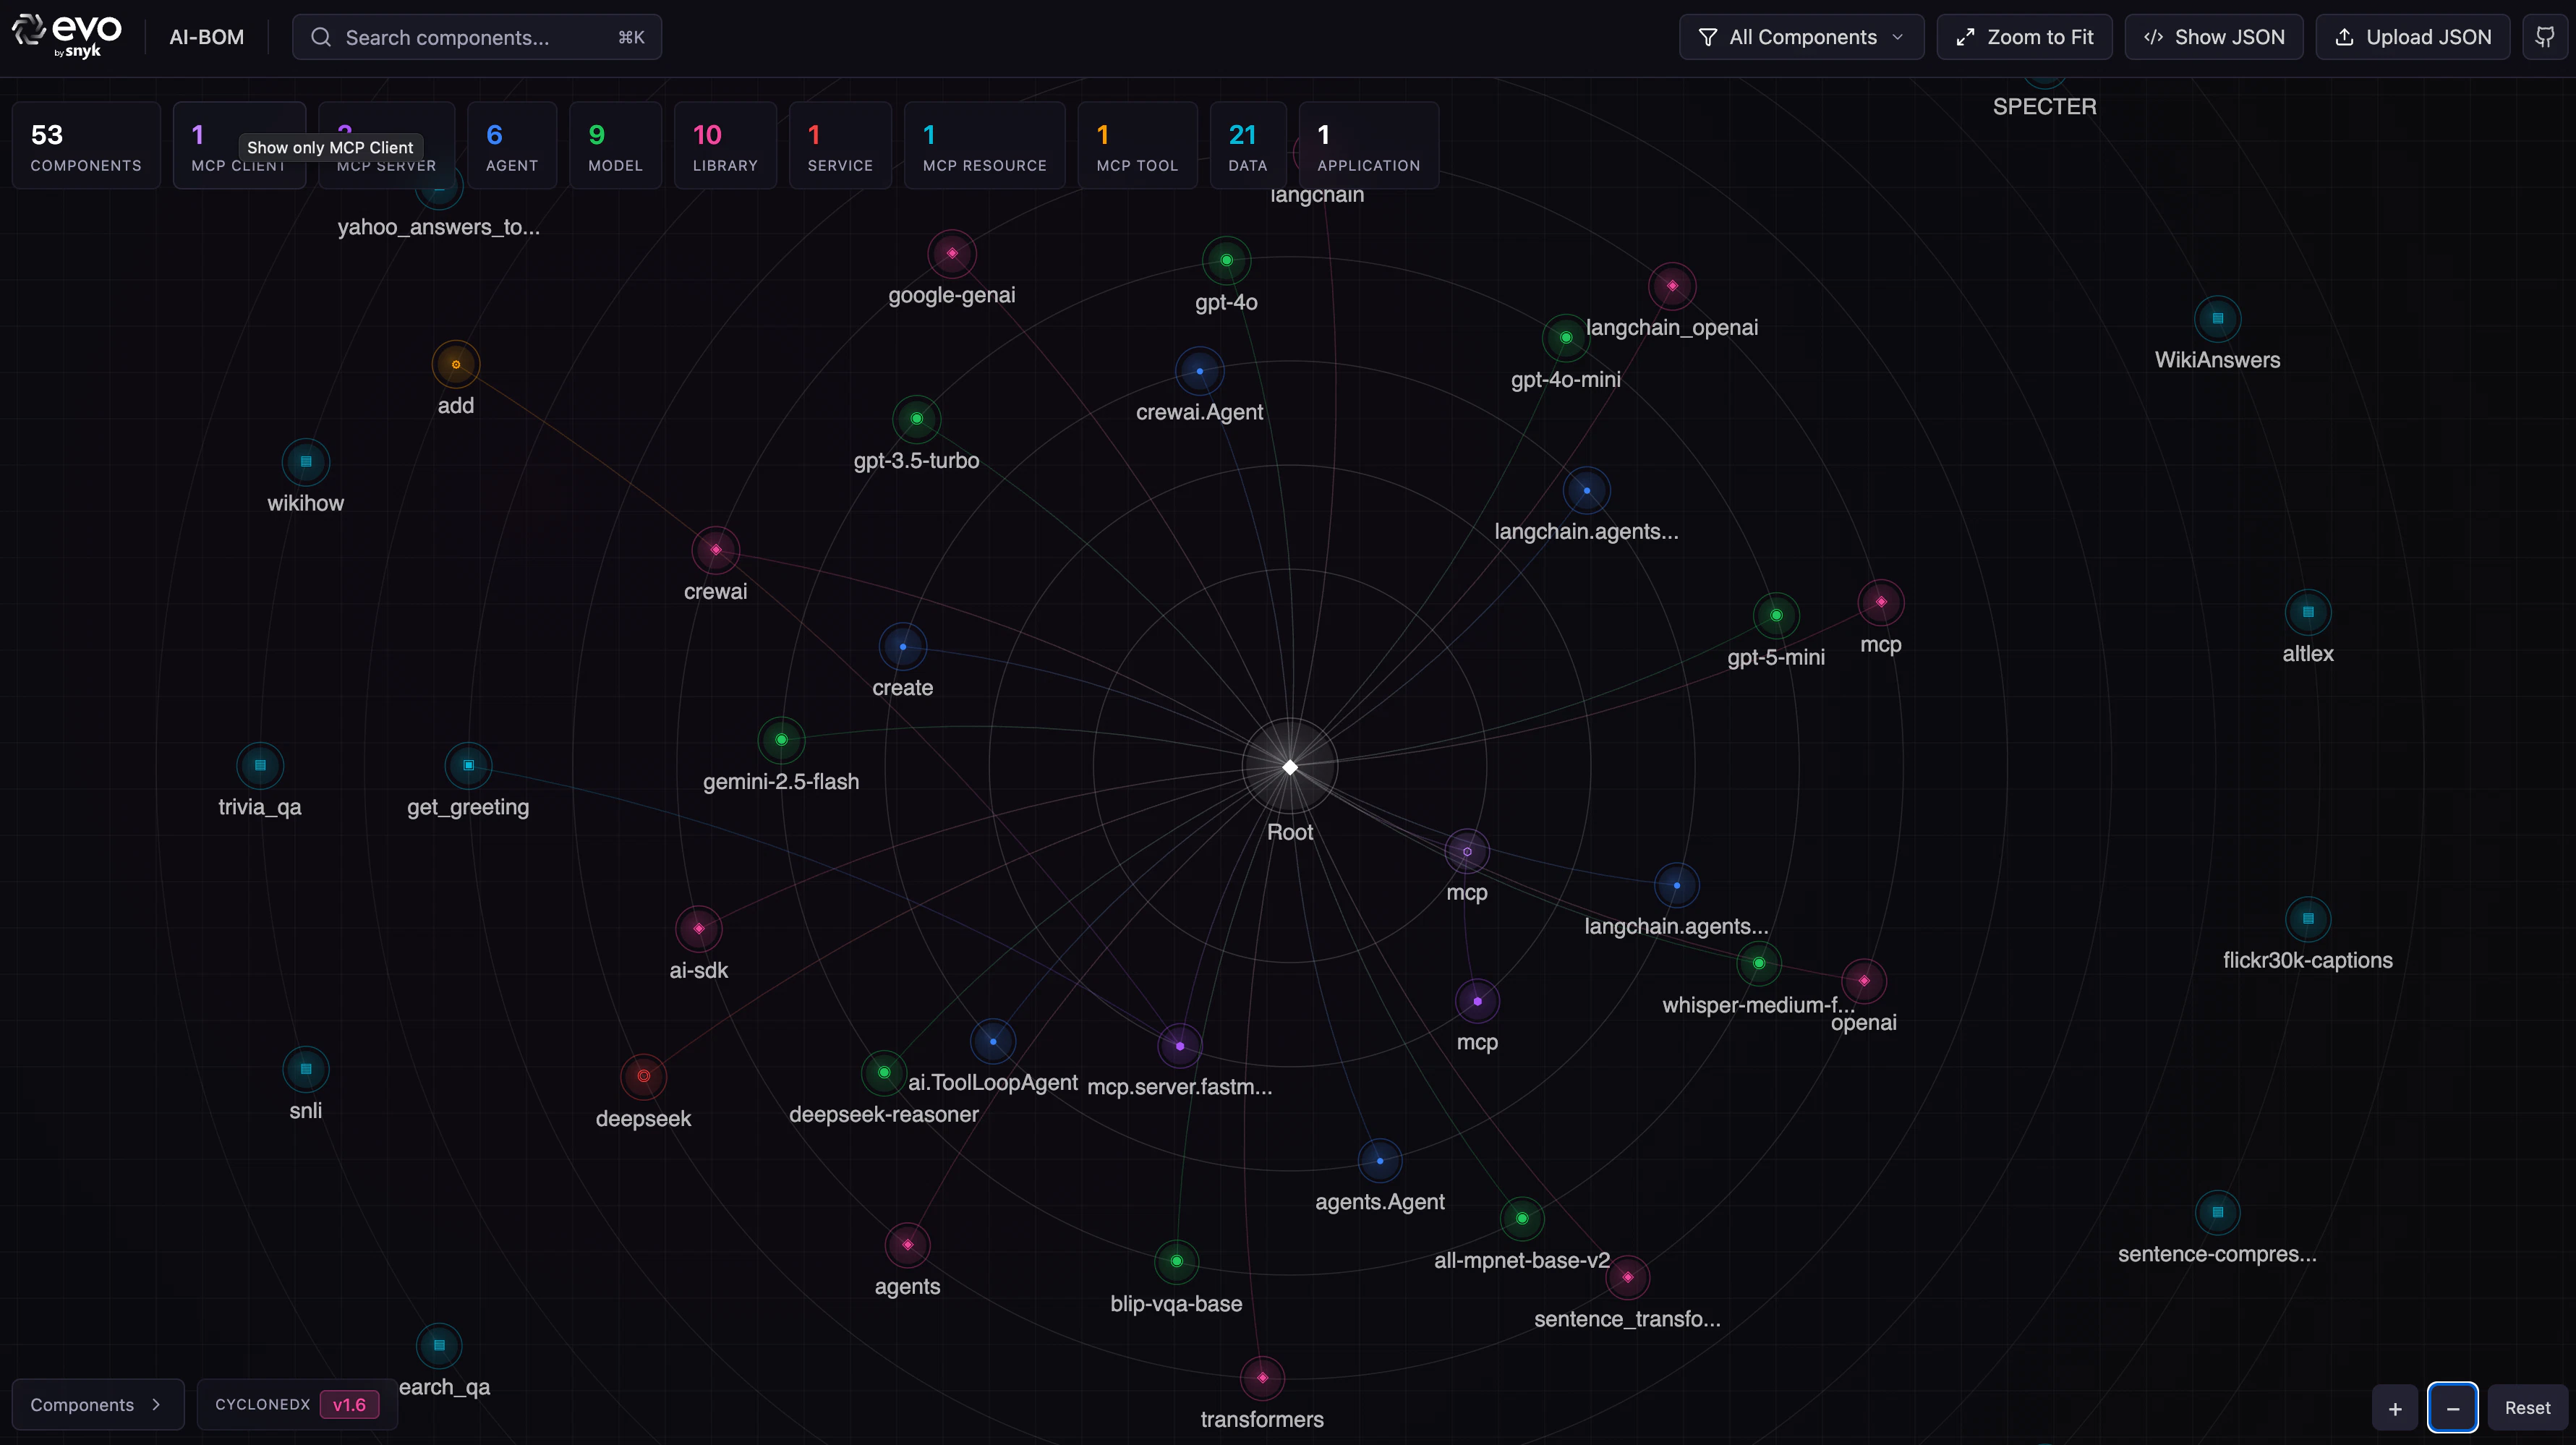Select the google-genai library node
Image resolution: width=2576 pixels, height=1445 pixels.
point(952,254)
